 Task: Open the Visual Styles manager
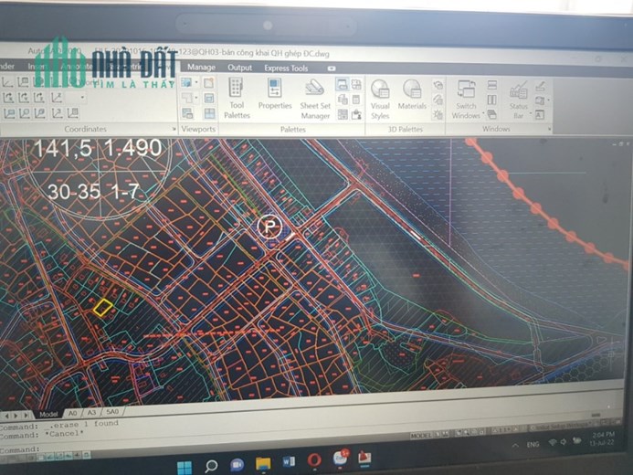[x=380, y=99]
